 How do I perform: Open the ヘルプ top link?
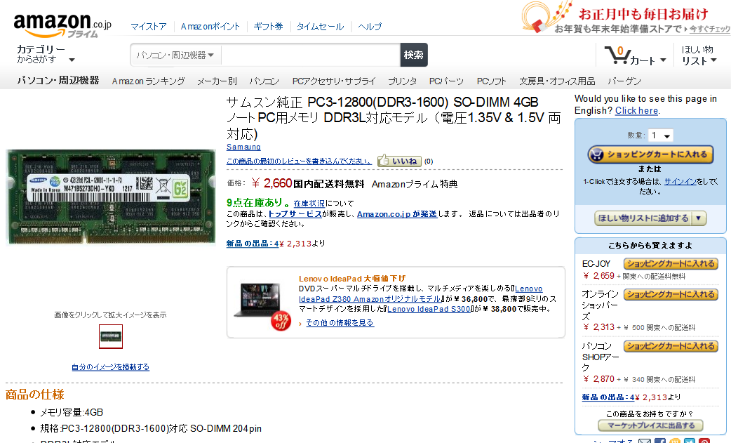tap(370, 27)
